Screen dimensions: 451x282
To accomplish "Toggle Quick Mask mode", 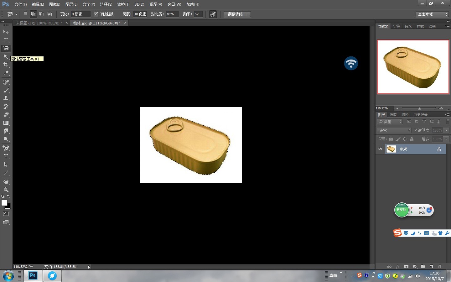I will click(x=6, y=214).
